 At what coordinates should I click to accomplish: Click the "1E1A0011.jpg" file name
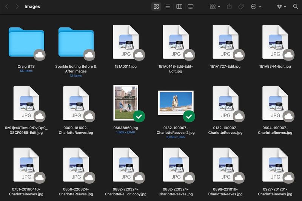[x=126, y=66]
